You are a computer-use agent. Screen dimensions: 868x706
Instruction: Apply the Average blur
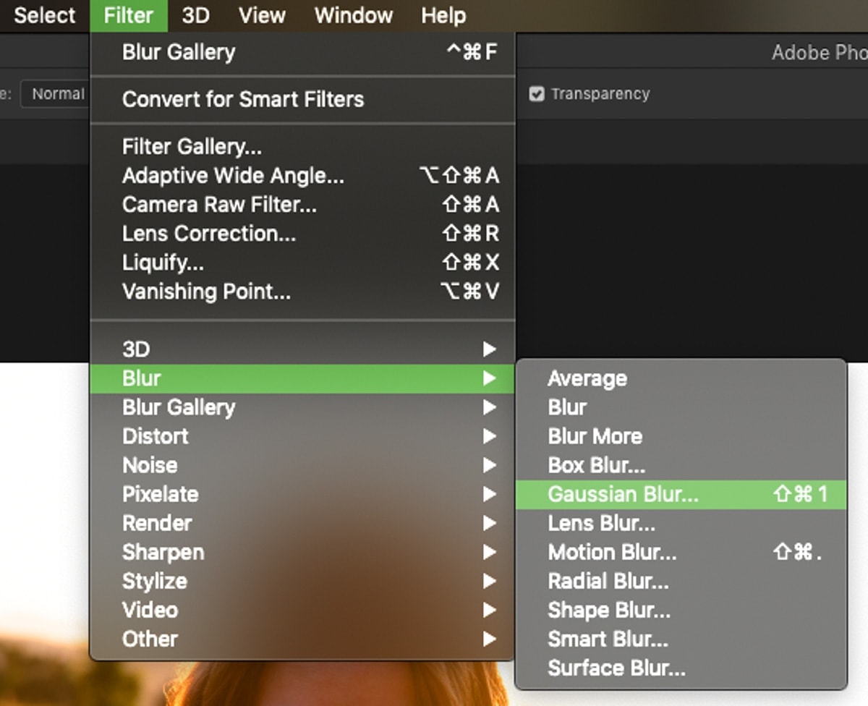tap(681, 378)
